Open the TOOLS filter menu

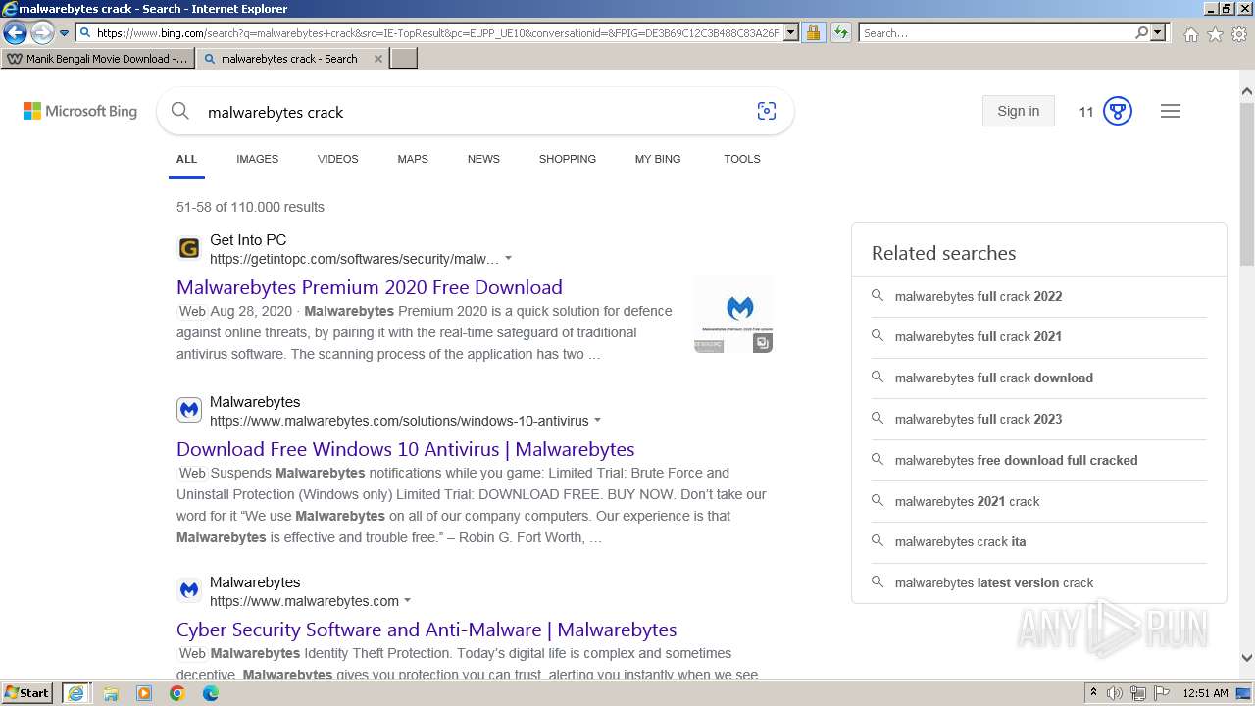point(742,159)
